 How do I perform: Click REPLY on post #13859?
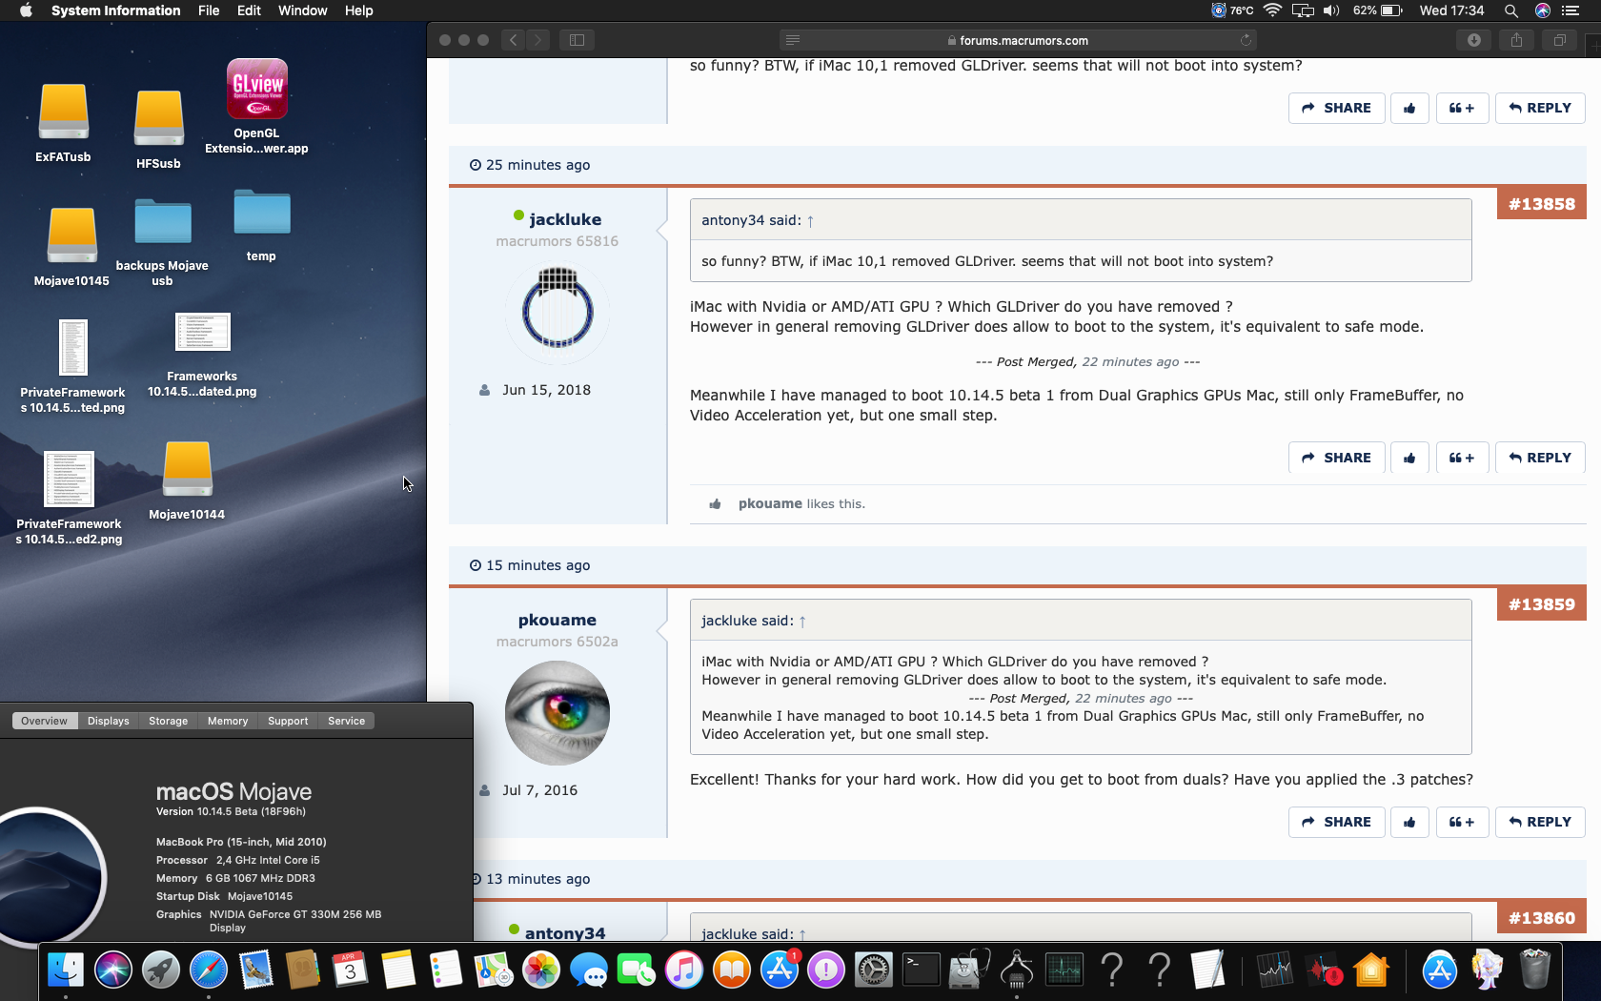[1540, 822]
